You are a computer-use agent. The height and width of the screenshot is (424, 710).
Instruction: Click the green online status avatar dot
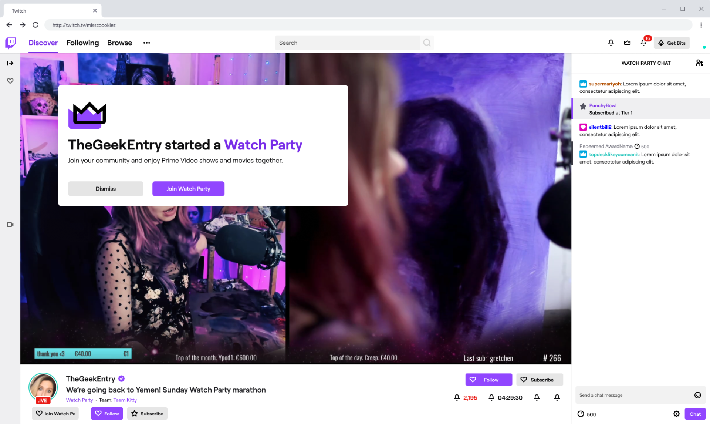click(x=704, y=47)
